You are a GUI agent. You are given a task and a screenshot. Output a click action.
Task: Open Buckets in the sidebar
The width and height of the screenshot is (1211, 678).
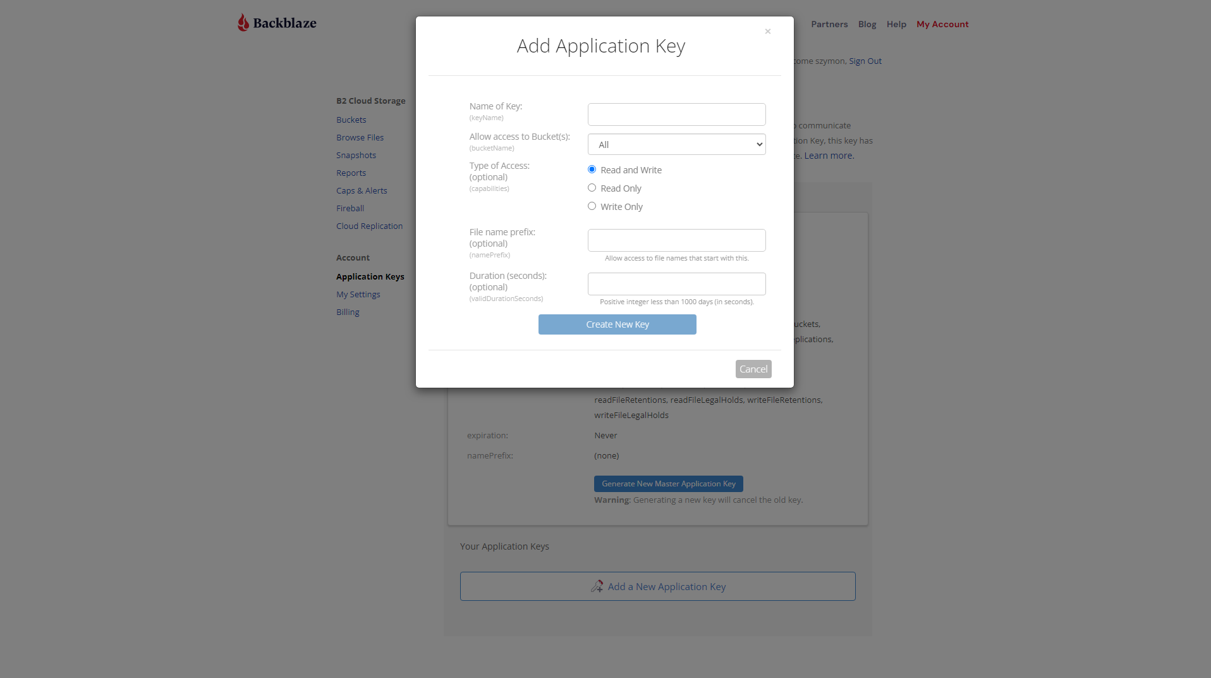(351, 120)
